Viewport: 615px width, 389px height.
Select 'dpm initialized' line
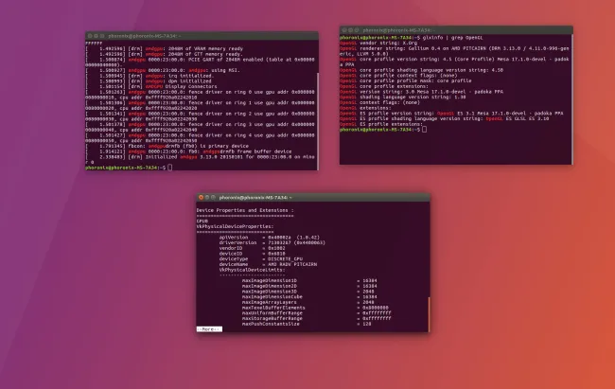[x=149, y=81]
